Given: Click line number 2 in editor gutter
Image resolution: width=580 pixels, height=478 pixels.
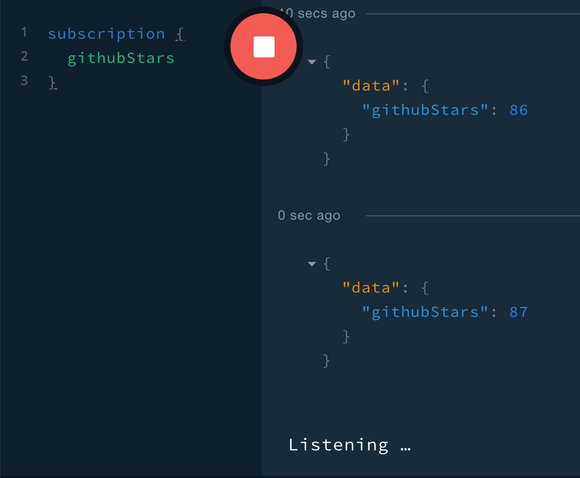Looking at the screenshot, I should click(x=24, y=56).
